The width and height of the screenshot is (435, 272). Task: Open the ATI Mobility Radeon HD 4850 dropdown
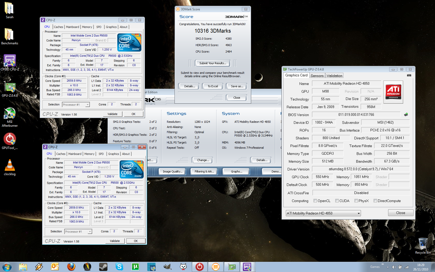point(323,213)
